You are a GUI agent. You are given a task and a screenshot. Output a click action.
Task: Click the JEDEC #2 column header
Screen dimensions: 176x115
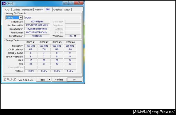pos(44,42)
